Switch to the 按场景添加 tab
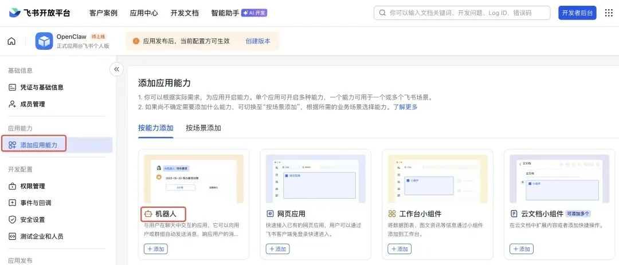Image resolution: width=619 pixels, height=265 pixels. [x=203, y=128]
